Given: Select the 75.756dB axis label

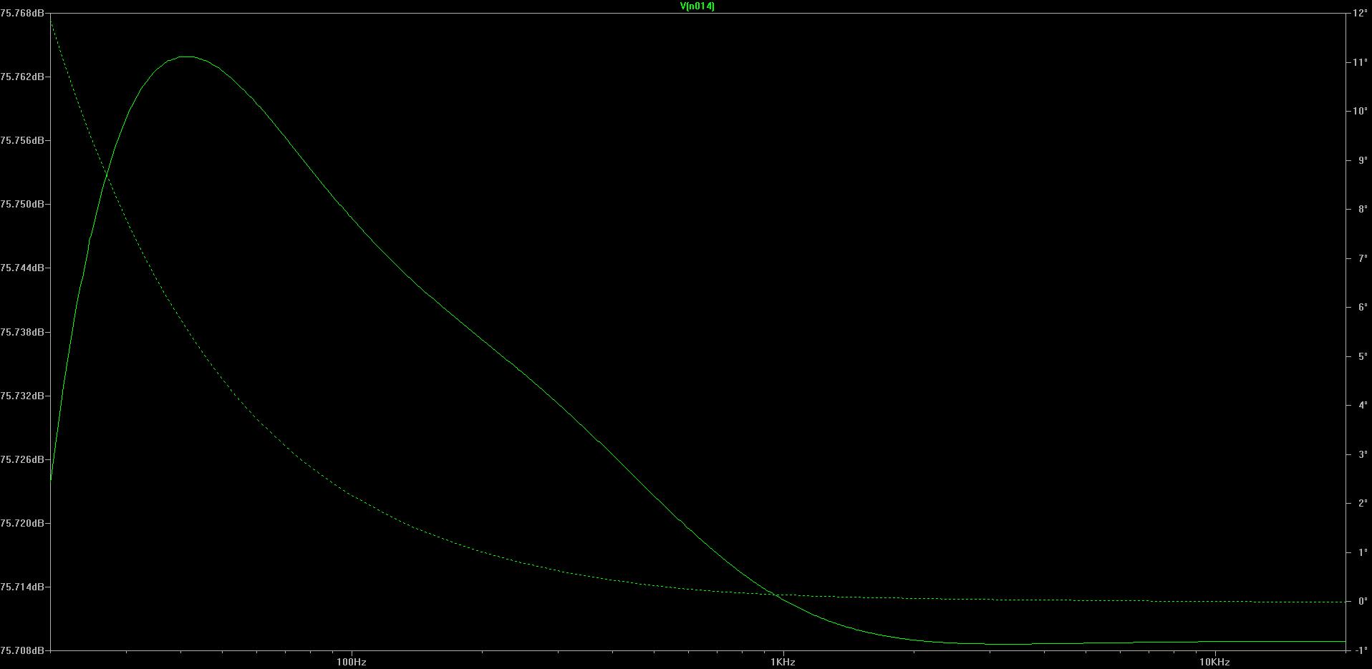Looking at the screenshot, I should click(21, 140).
